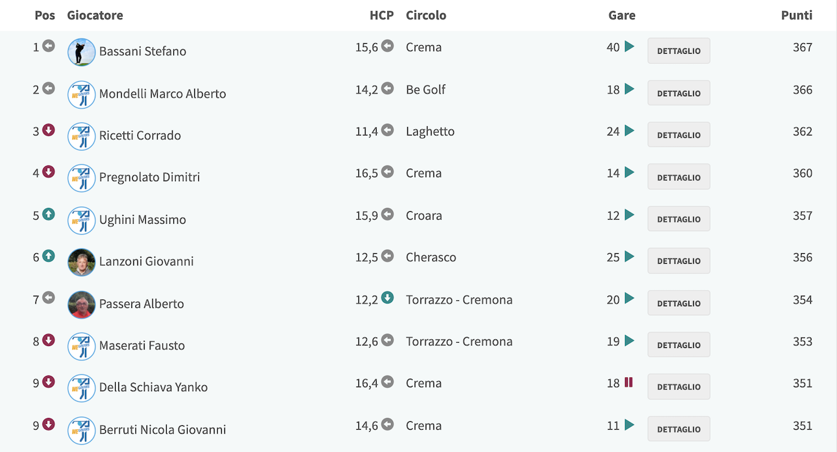The height and width of the screenshot is (452, 837).
Task: Click the HCP down arrow next to 12,2
Action: coord(388,298)
